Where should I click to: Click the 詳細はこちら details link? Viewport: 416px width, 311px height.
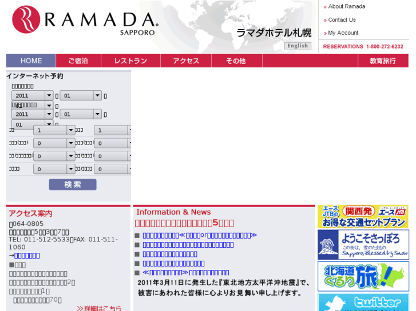(100, 308)
